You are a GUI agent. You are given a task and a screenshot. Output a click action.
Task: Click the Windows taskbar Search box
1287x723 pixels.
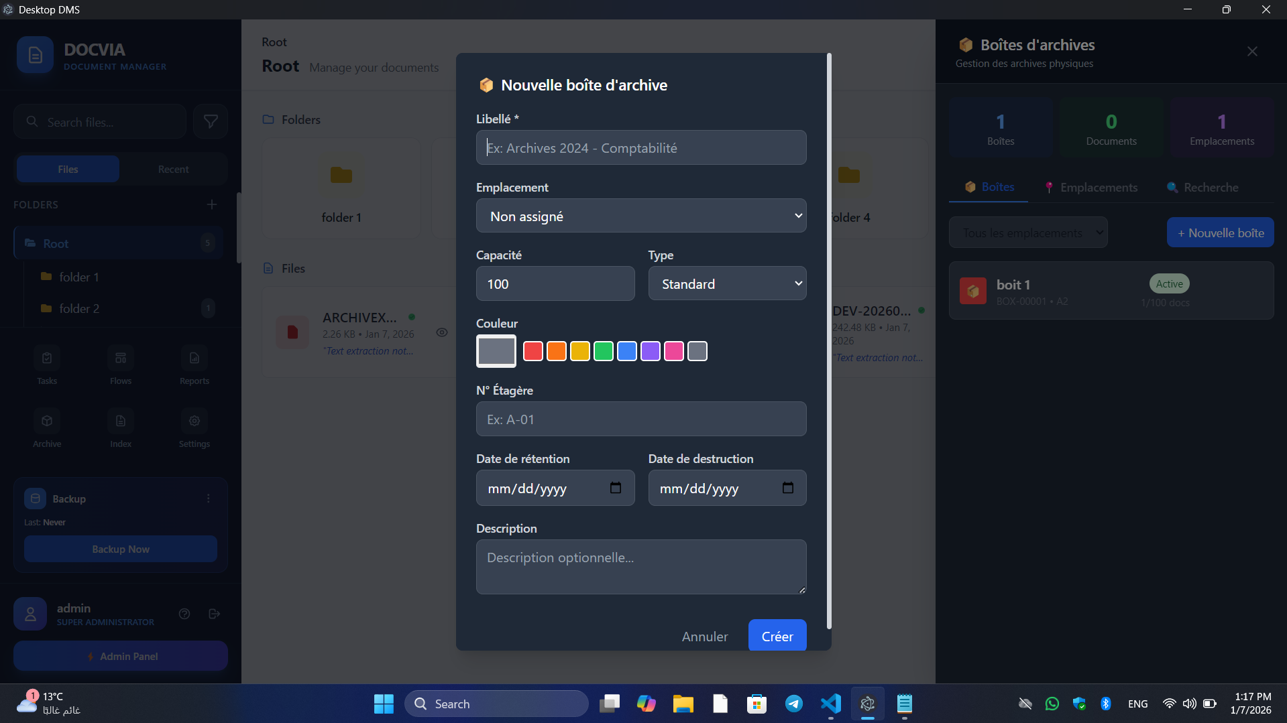click(x=496, y=704)
